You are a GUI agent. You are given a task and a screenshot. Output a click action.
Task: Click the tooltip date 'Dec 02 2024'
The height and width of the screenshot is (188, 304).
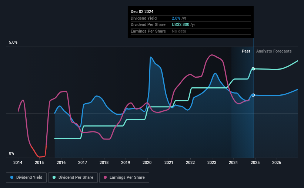pyautogui.click(x=142, y=11)
